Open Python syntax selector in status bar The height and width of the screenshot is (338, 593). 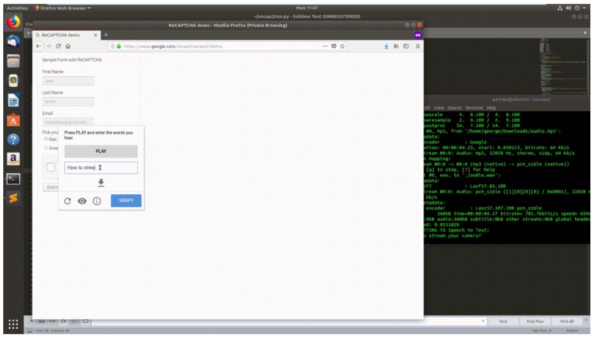[572, 331]
